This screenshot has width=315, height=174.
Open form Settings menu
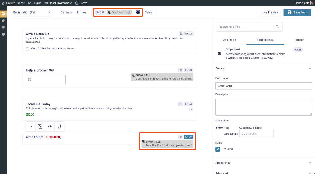[x=66, y=12]
